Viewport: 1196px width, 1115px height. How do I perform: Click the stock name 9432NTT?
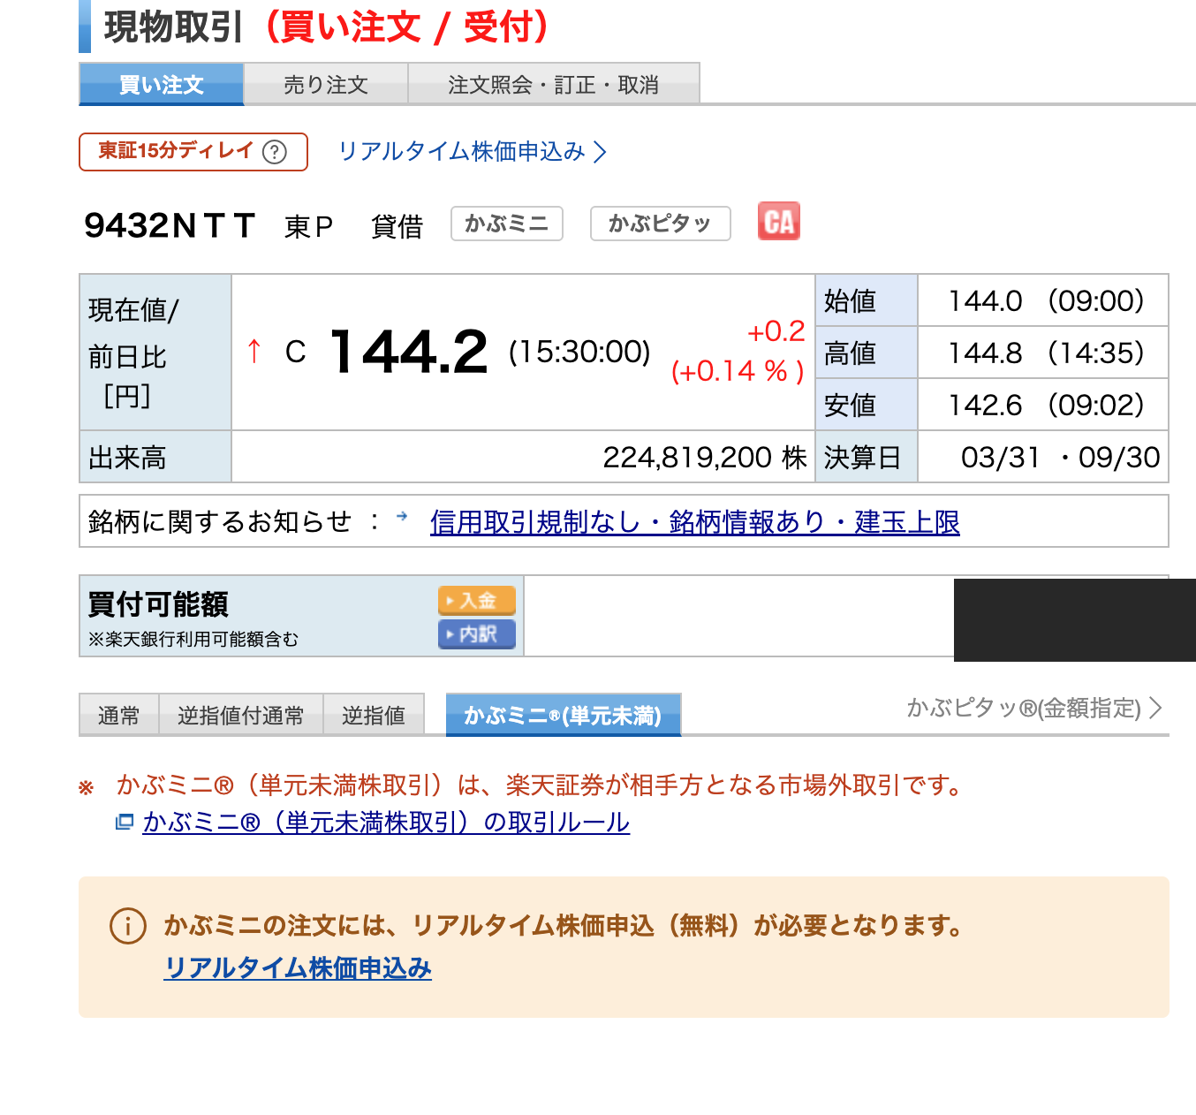click(170, 225)
